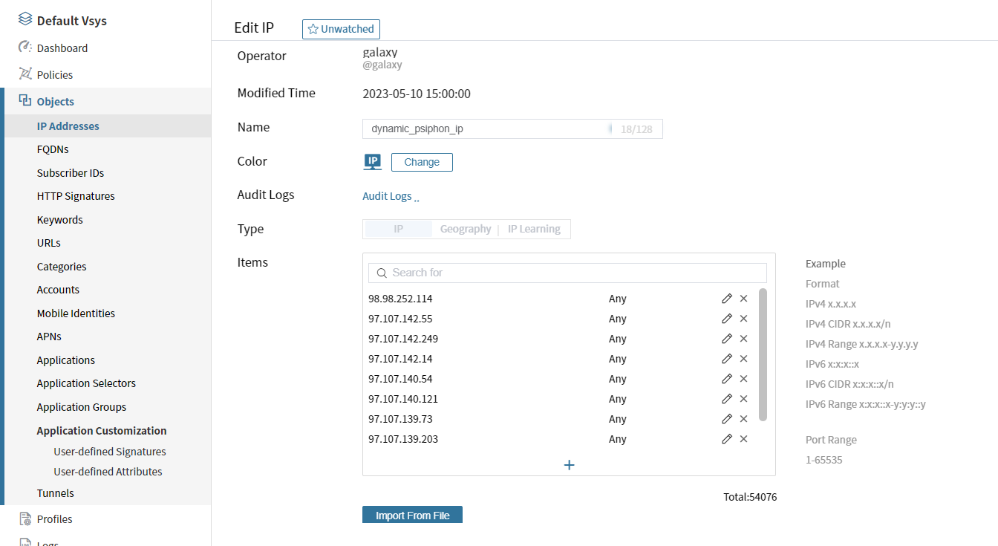Click the blue IP color icon

pyautogui.click(x=373, y=162)
